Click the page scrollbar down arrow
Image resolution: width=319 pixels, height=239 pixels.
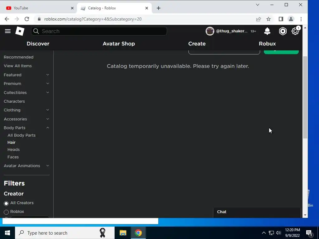[305, 215]
